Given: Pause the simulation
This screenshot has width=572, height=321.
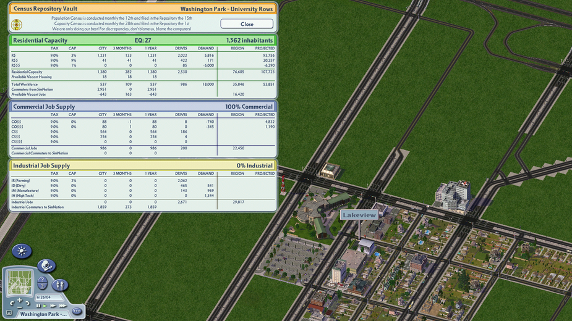Looking at the screenshot, I should pos(38,306).
